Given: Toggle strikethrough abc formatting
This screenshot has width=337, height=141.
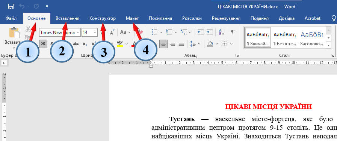Looking at the screenshot, I should pos(76,44).
